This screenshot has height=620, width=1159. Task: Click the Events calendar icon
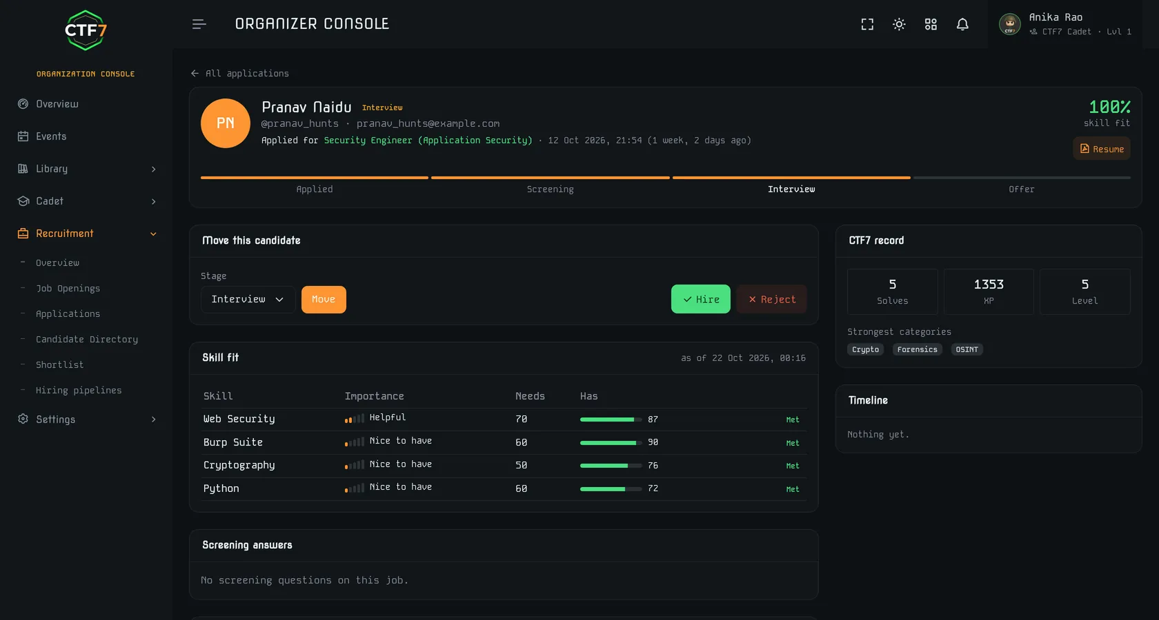(23, 136)
